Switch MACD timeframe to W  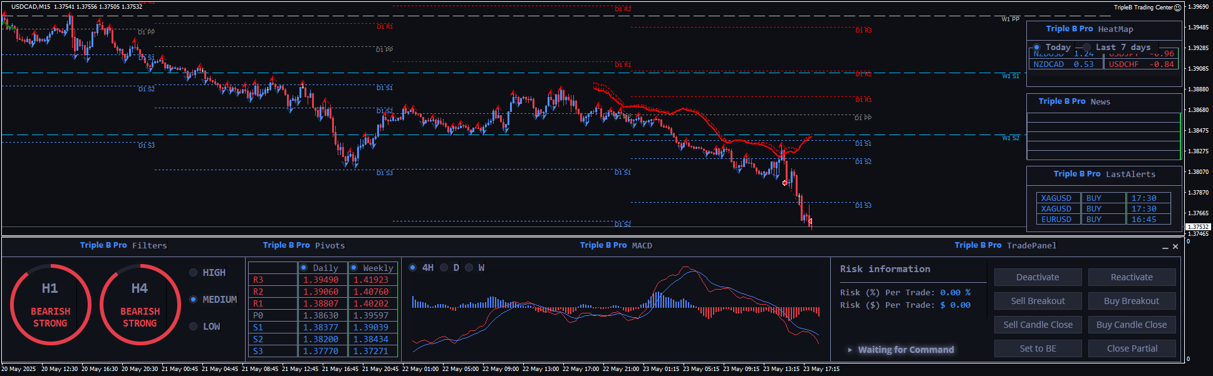469,268
